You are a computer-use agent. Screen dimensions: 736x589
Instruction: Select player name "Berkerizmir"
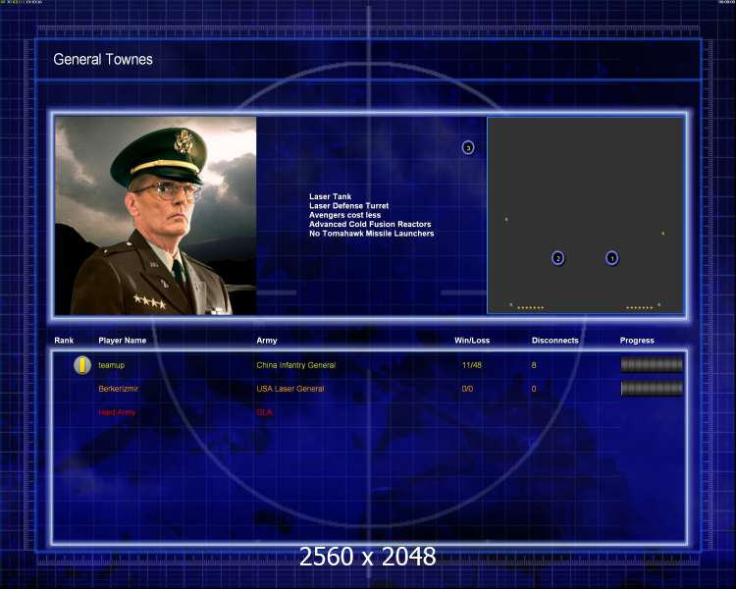click(x=119, y=389)
